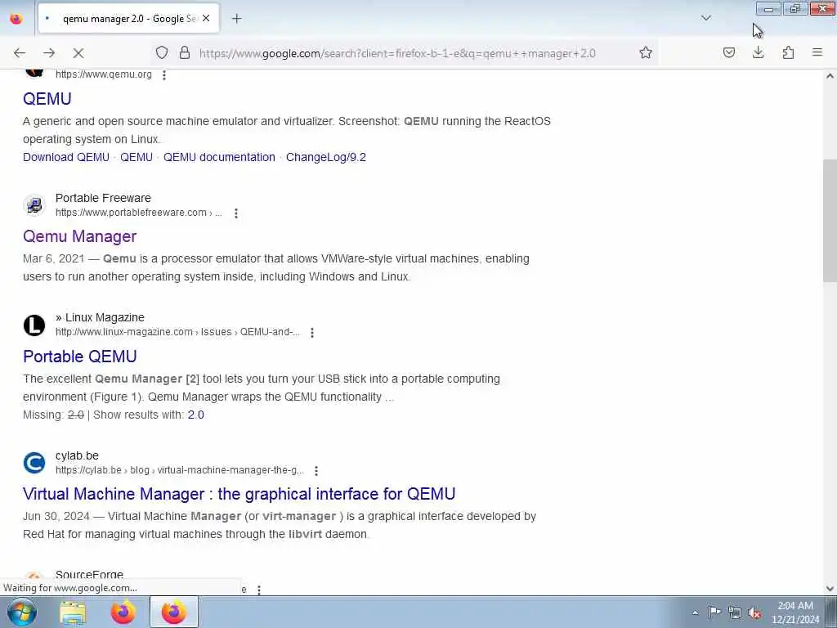Image resolution: width=837 pixels, height=628 pixels.
Task: Click cylab.be site favicon
Action: pyautogui.click(x=34, y=463)
